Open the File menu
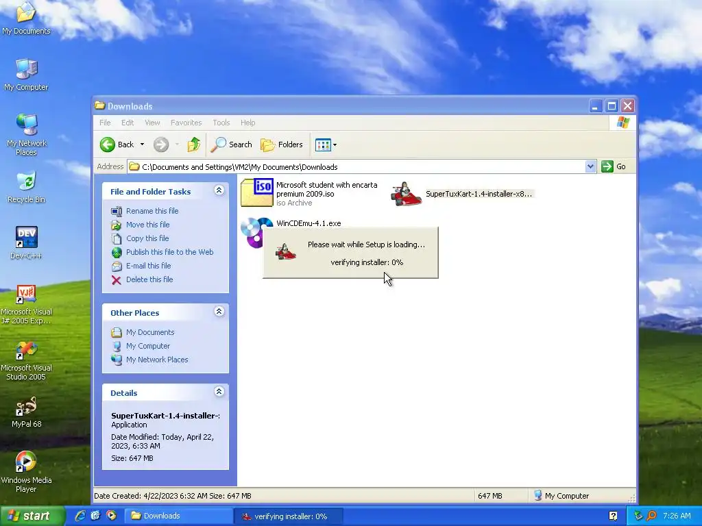702x526 pixels. click(105, 123)
